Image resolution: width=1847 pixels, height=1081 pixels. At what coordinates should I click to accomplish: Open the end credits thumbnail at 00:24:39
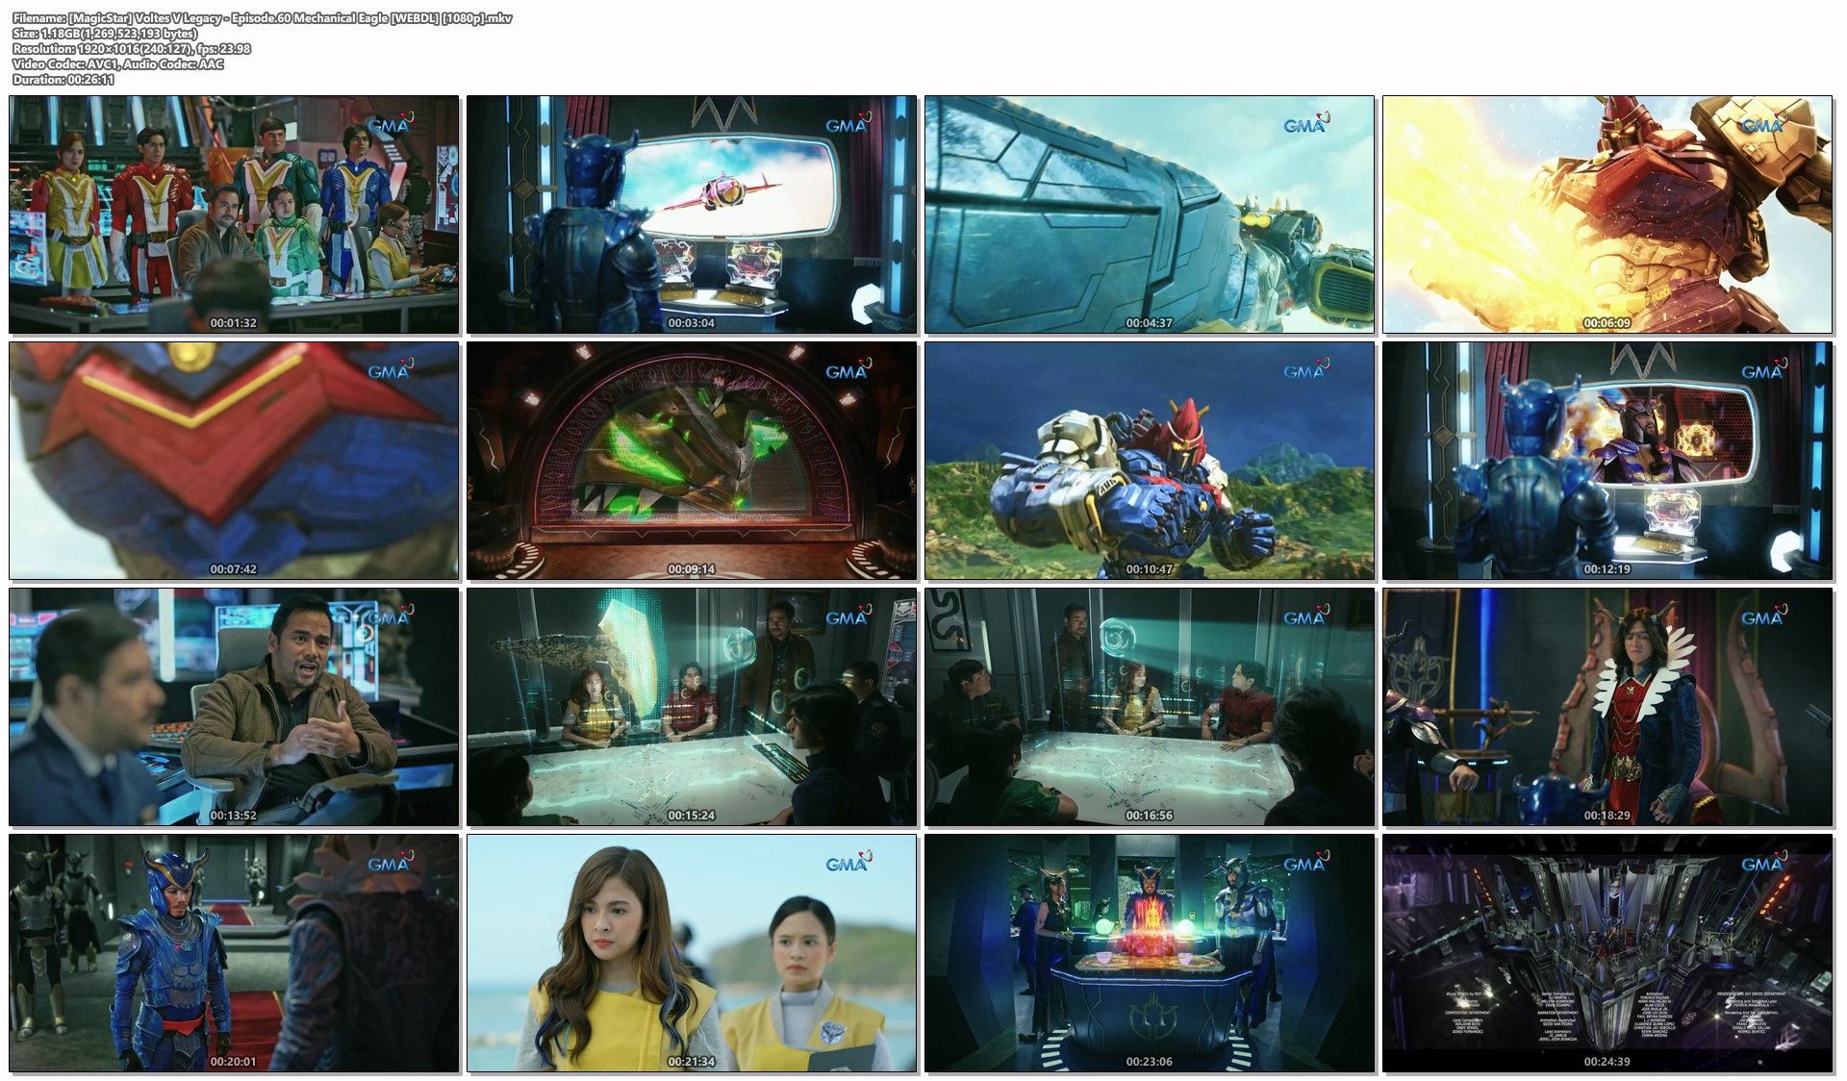click(1607, 952)
